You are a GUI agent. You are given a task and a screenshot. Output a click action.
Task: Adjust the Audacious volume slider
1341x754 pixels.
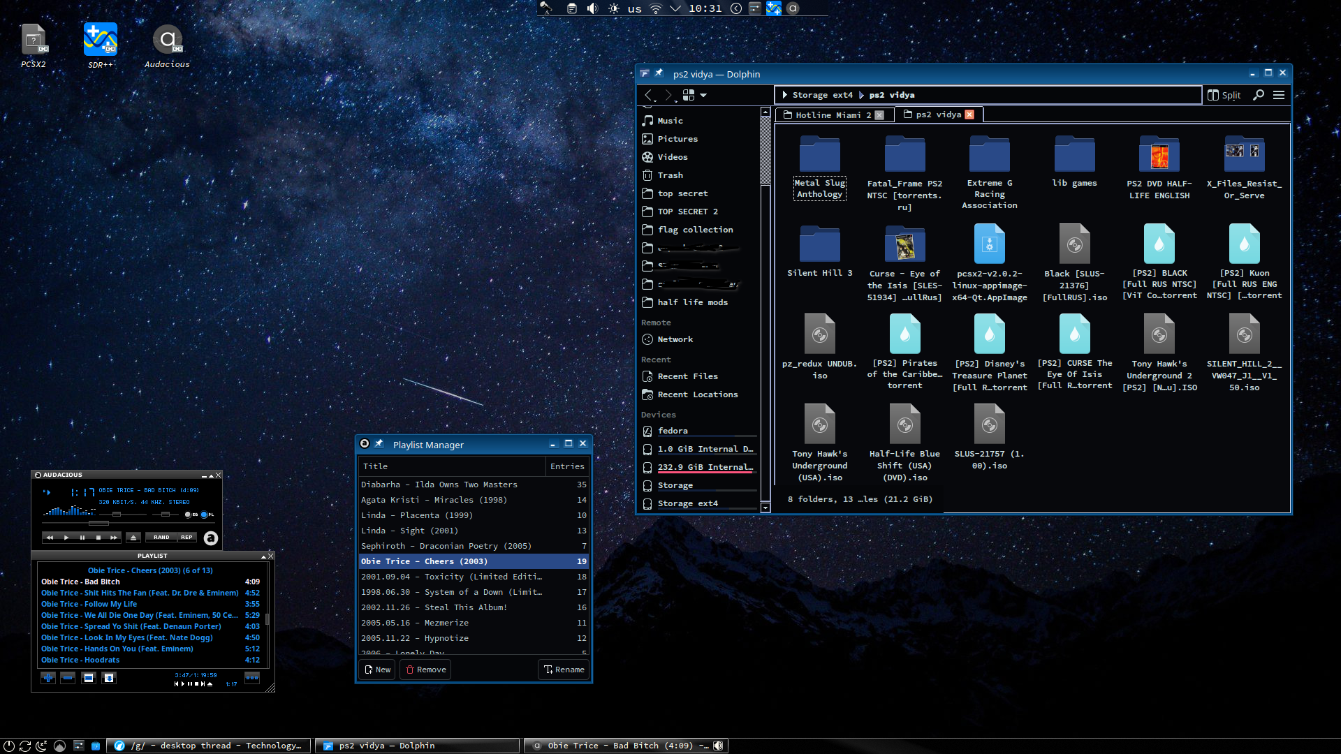point(117,515)
